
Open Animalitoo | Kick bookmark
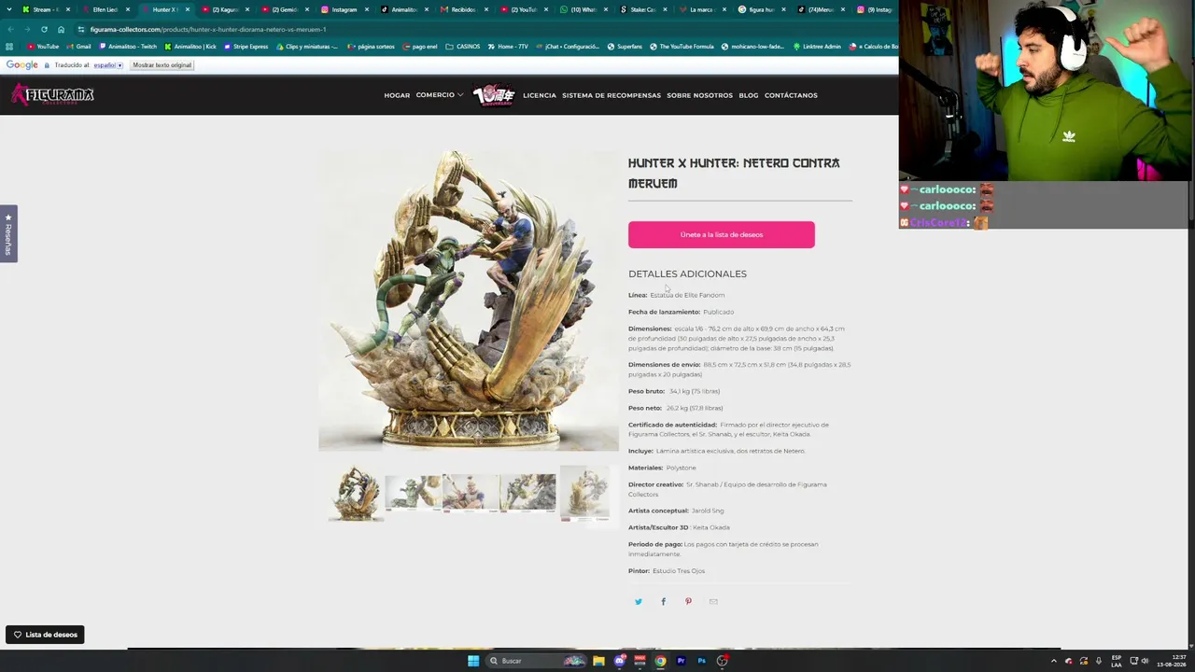pyautogui.click(x=190, y=46)
